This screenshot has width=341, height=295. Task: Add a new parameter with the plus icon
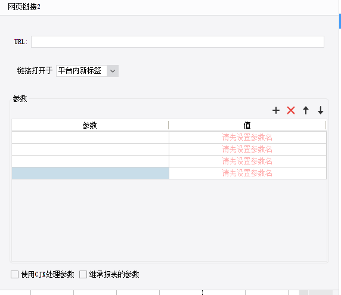click(276, 110)
